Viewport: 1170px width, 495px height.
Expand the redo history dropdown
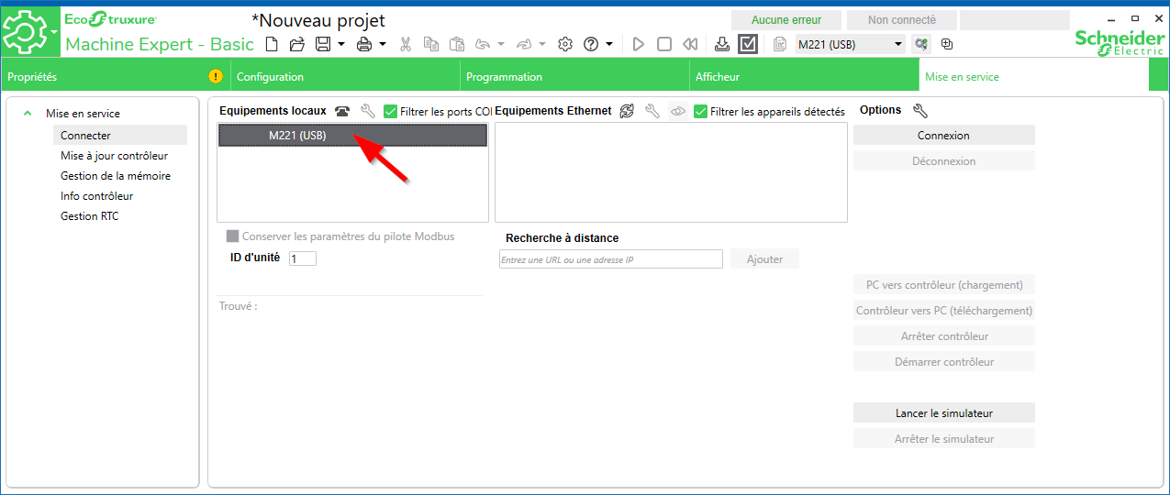tap(542, 44)
